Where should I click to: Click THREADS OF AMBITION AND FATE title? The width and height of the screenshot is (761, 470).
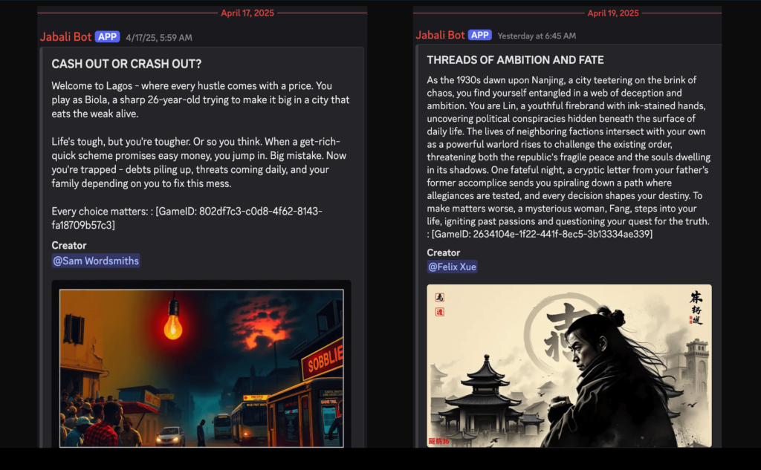(516, 60)
